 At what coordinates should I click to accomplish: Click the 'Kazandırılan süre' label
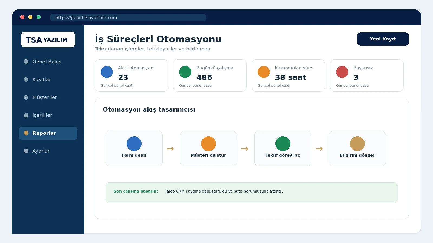294,68
